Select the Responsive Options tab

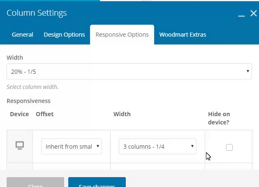(x=122, y=35)
